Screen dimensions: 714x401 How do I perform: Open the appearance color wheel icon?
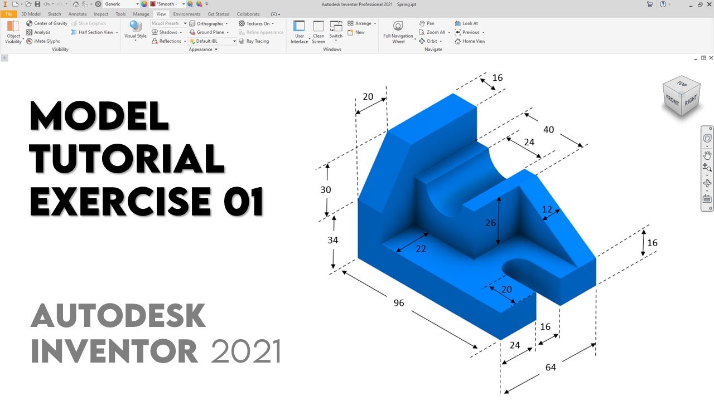[144, 4]
